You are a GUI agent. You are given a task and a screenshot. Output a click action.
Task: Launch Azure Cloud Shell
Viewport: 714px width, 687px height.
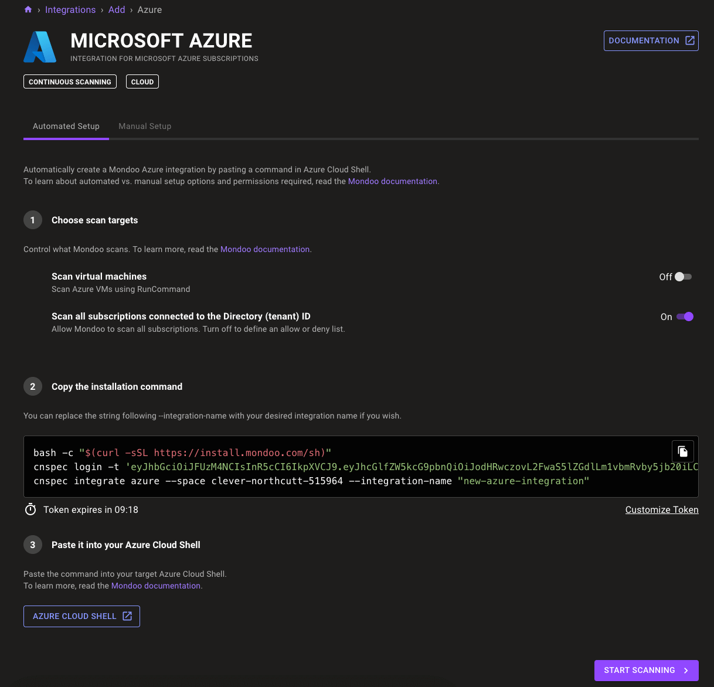81,616
